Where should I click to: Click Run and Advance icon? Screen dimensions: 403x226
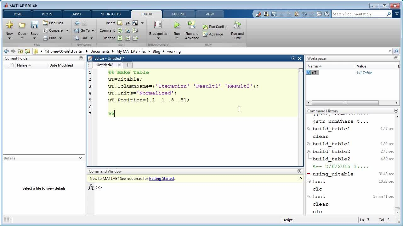tap(192, 25)
